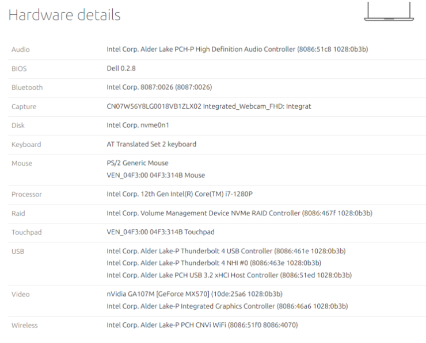Click the Dell 0.2.8 BIOS value
The image size is (426, 343).
[x=121, y=68]
